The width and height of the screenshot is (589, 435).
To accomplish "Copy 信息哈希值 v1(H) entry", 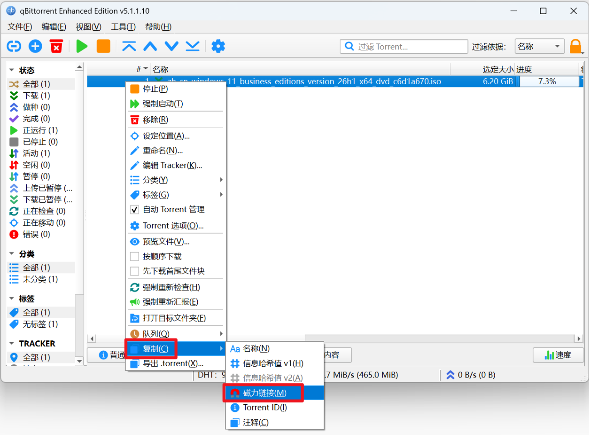I will click(x=275, y=363).
